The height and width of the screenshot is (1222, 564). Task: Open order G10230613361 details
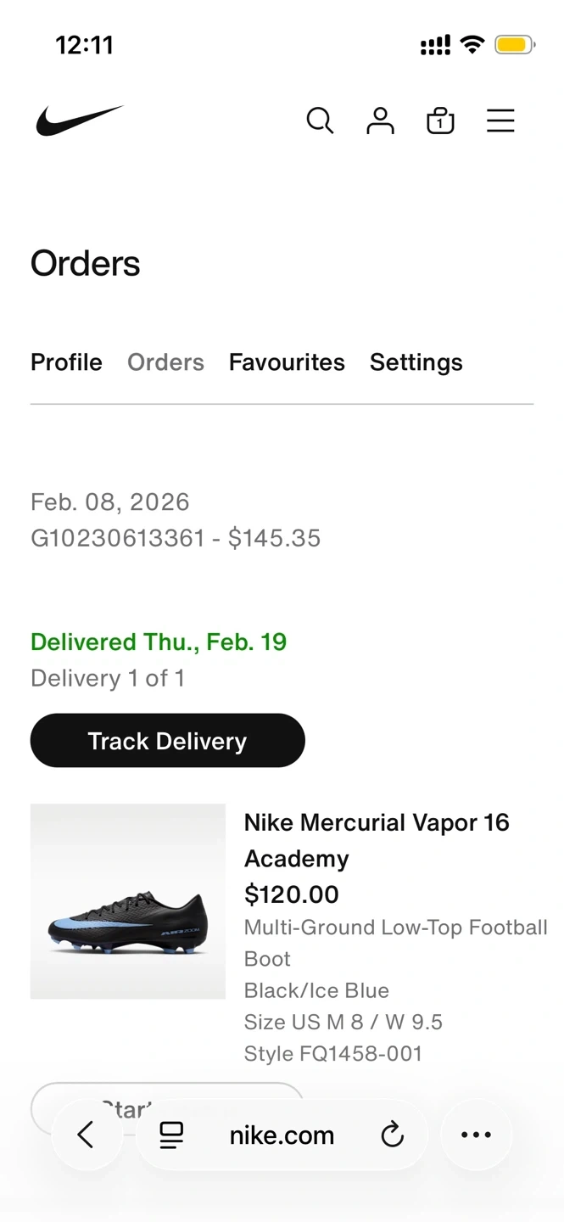click(x=176, y=538)
